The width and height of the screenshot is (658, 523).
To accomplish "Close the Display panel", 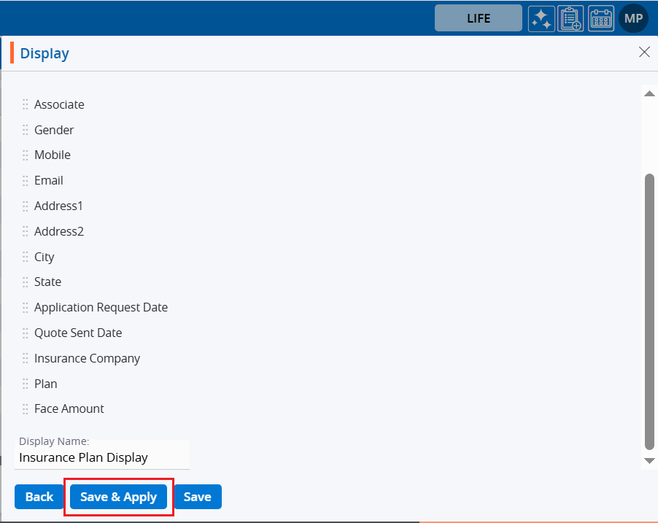I will click(644, 52).
